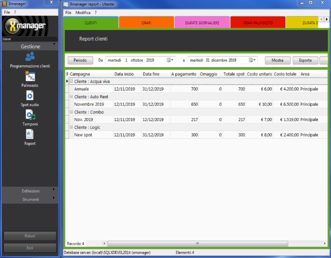Open the Report icon in sidebar
331x258 pixels.
click(30, 134)
